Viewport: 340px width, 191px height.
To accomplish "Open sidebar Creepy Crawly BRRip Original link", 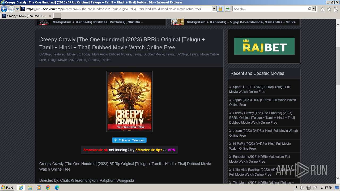I will click(x=262, y=118).
